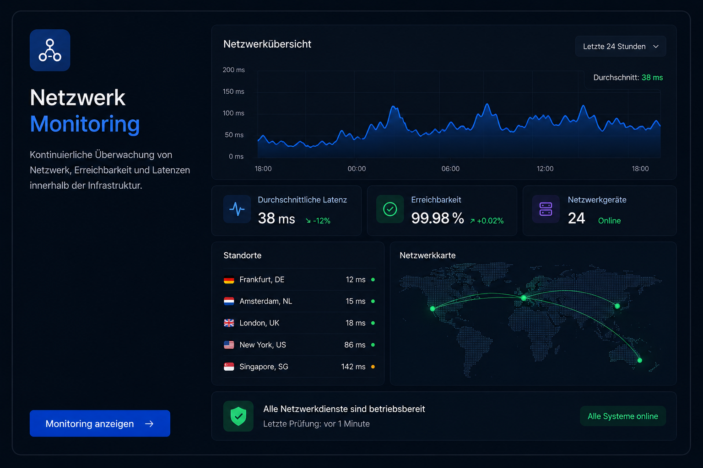
Task: Click the 06:00 marker on latency chart
Action: [450, 169]
